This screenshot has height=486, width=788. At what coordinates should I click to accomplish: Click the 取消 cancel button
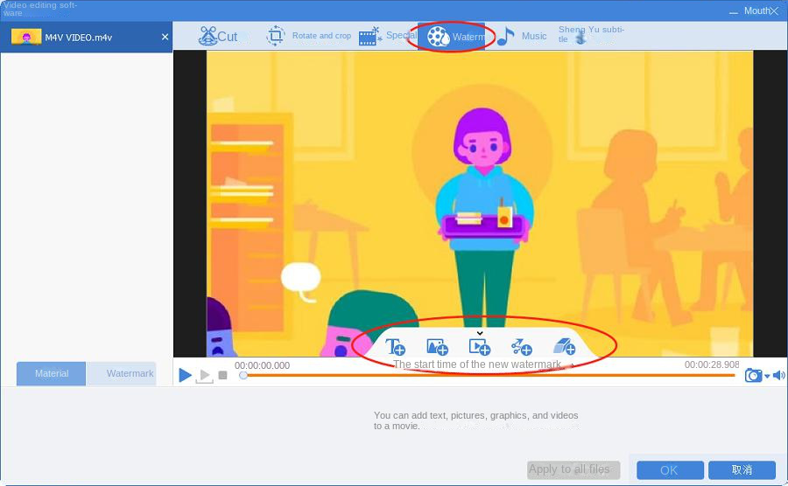tap(742, 469)
